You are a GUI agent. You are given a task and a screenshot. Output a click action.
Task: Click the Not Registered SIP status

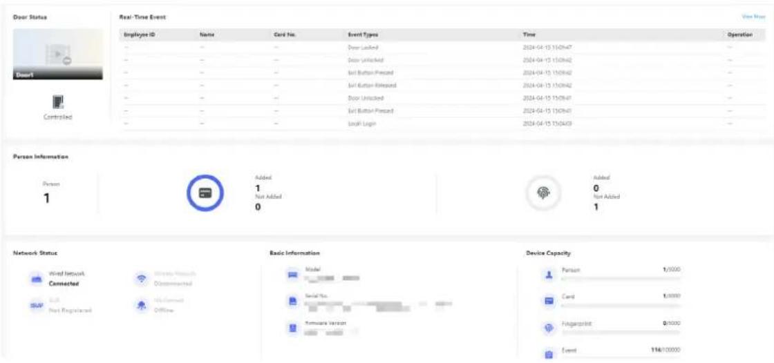[70, 311]
